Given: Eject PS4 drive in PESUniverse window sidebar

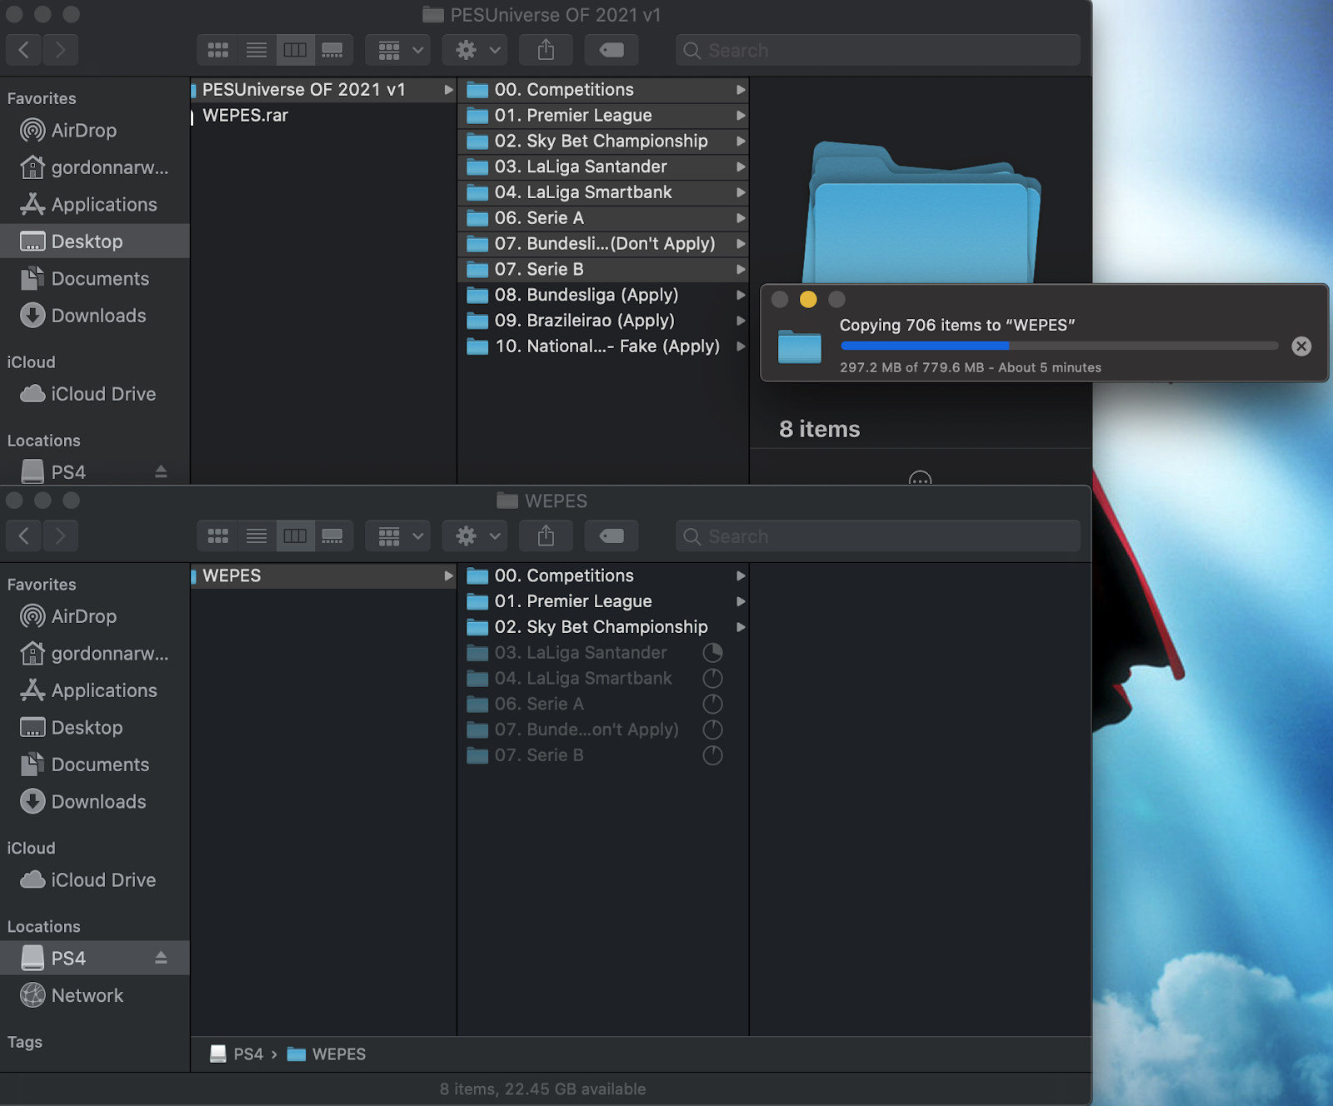Looking at the screenshot, I should click(161, 472).
